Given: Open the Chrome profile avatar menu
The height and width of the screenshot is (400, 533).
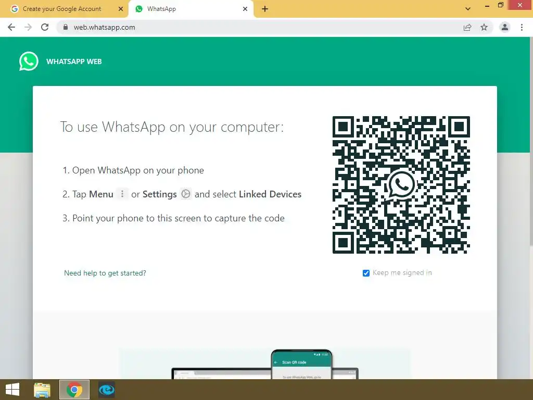Looking at the screenshot, I should [x=505, y=27].
